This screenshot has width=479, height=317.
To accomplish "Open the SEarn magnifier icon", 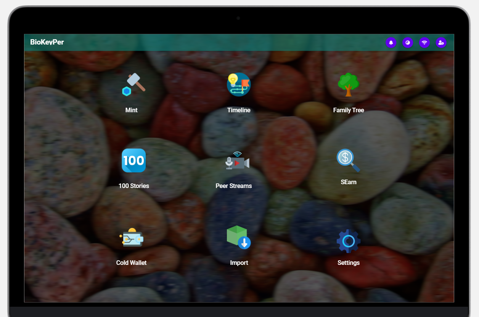I will tap(347, 160).
